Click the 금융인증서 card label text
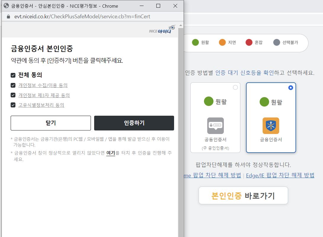Image resolution: width=323 pixels, height=237 pixels. click(x=271, y=140)
